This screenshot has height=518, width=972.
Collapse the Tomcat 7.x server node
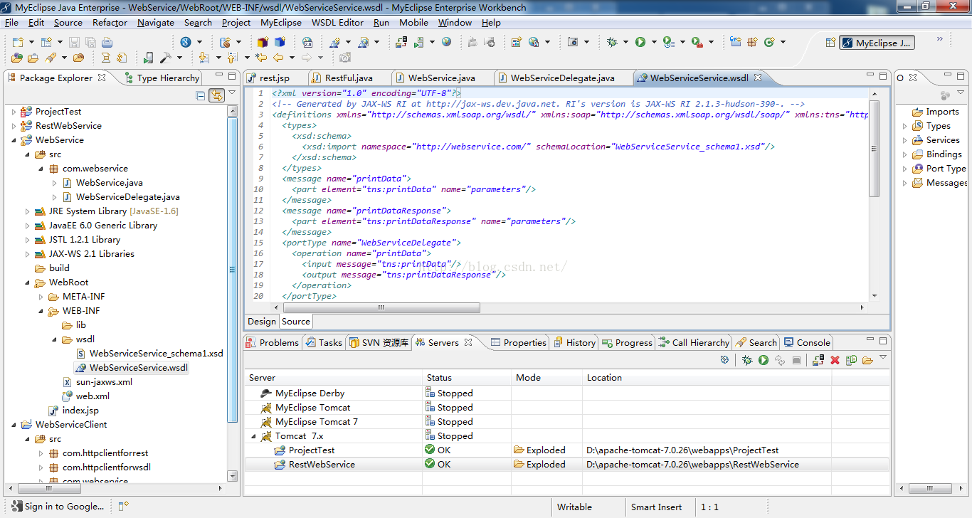pyautogui.click(x=254, y=436)
